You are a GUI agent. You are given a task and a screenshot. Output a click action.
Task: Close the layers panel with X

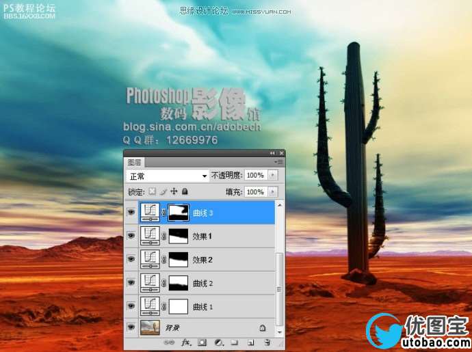point(281,153)
